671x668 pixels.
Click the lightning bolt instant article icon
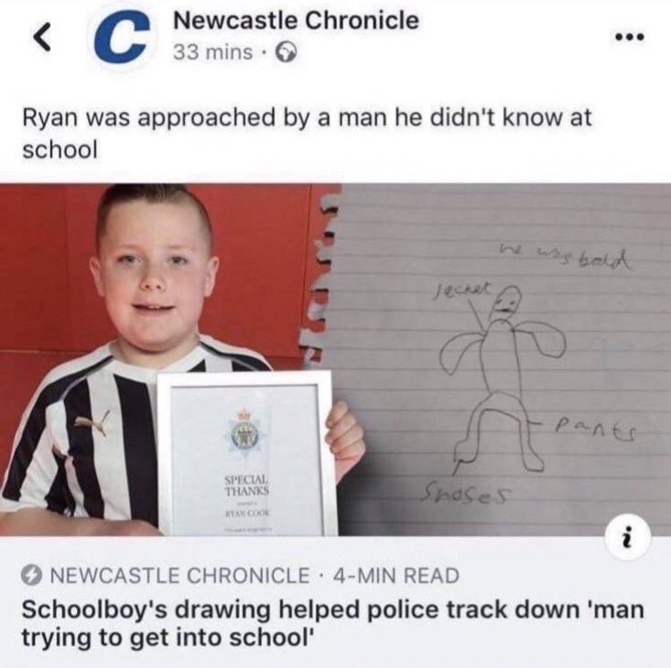tap(32, 575)
